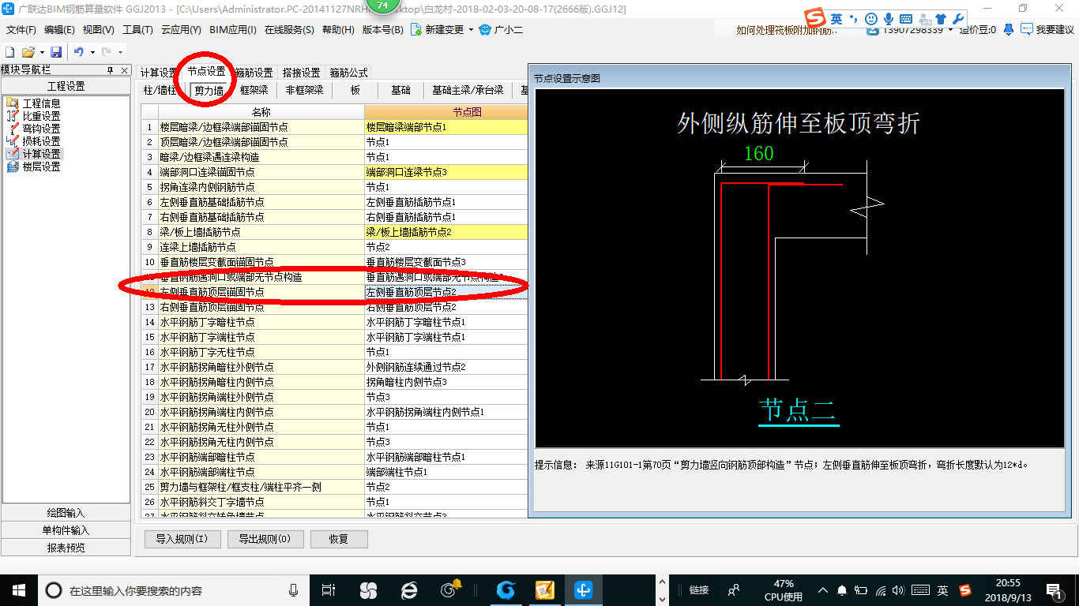Open Internet Explorer from the taskbar
Screen dimensions: 1079x606
(x=408, y=589)
